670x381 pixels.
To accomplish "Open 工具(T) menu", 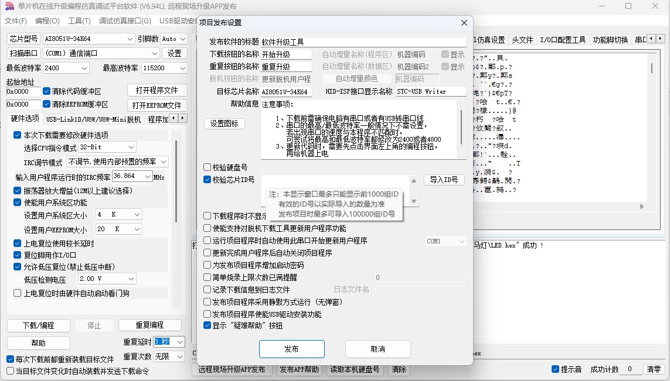I will (x=79, y=21).
